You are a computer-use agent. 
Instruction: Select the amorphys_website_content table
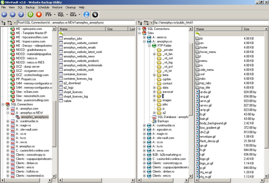click(80, 43)
